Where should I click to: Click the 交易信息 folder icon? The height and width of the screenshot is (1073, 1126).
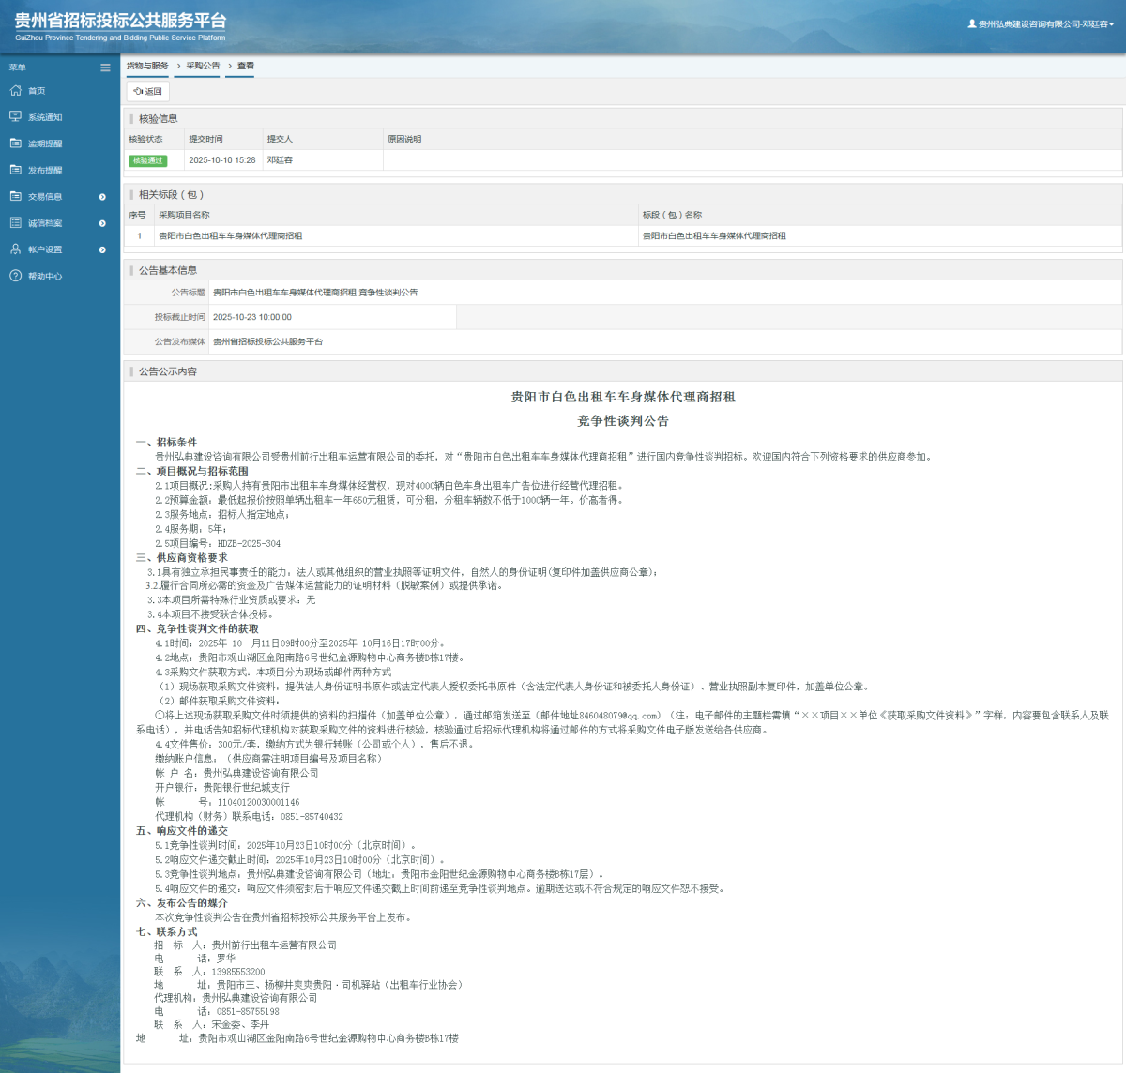point(15,197)
